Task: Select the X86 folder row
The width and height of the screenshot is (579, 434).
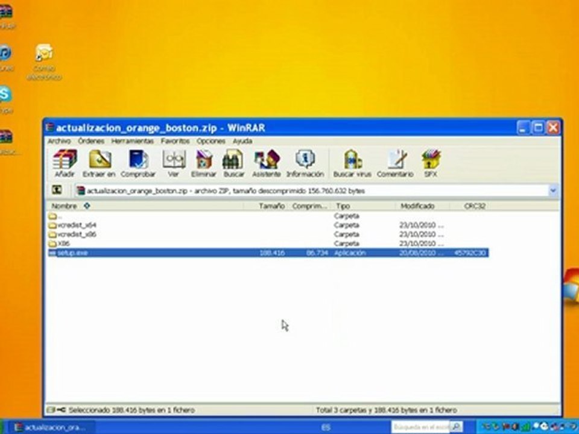Action: click(268, 244)
